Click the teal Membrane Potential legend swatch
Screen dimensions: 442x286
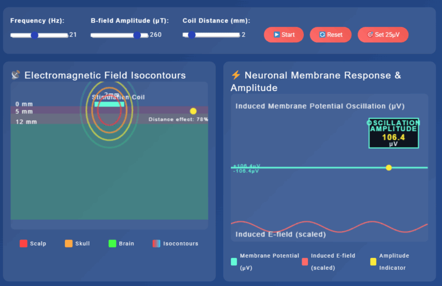point(234,261)
